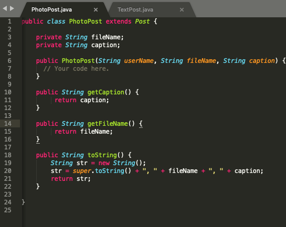Click 'return str;' on line 21
Screen dimensions: 286x227
71,179
